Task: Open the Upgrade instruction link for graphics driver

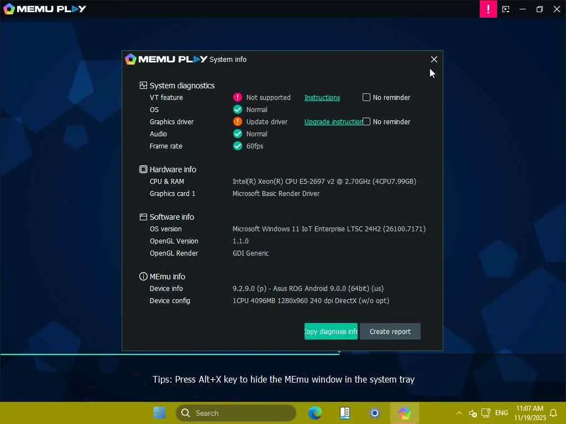Action: click(333, 122)
